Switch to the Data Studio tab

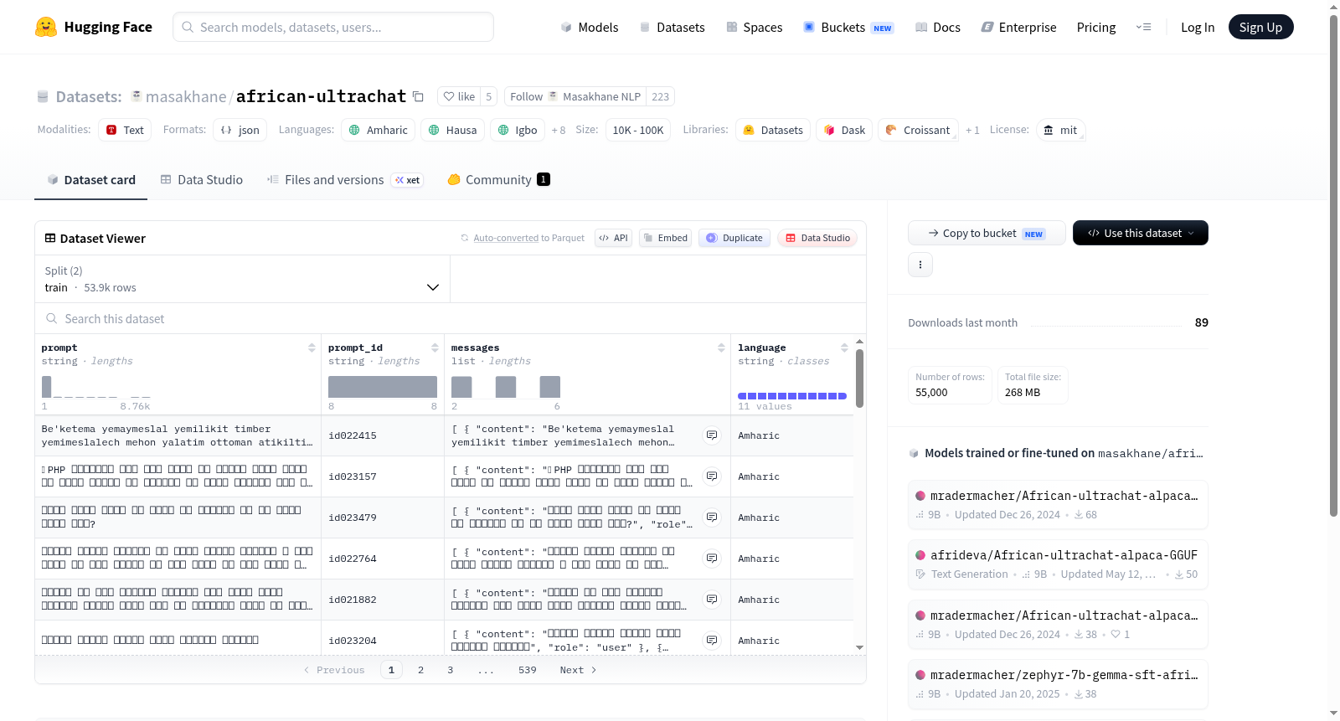[202, 179]
